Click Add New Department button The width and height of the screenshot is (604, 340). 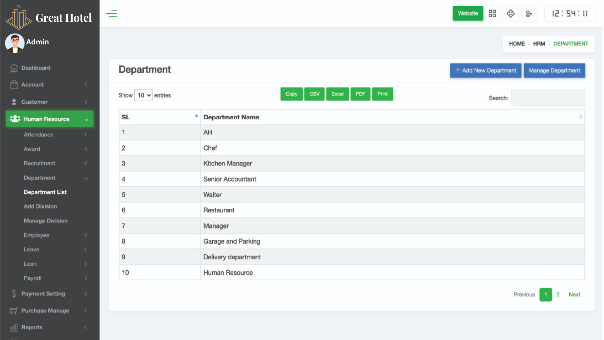(485, 71)
